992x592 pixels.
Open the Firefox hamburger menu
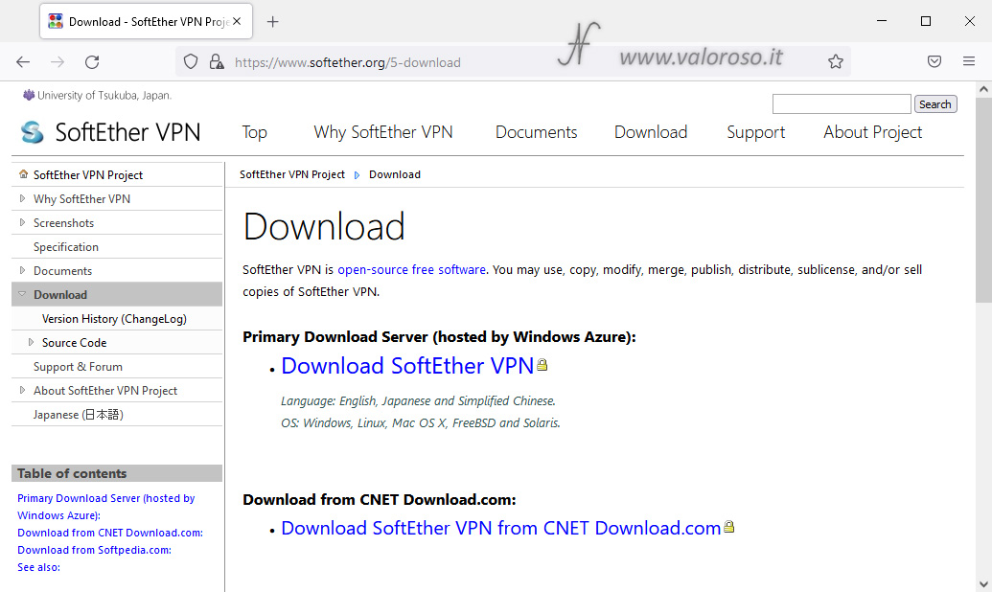tap(969, 61)
